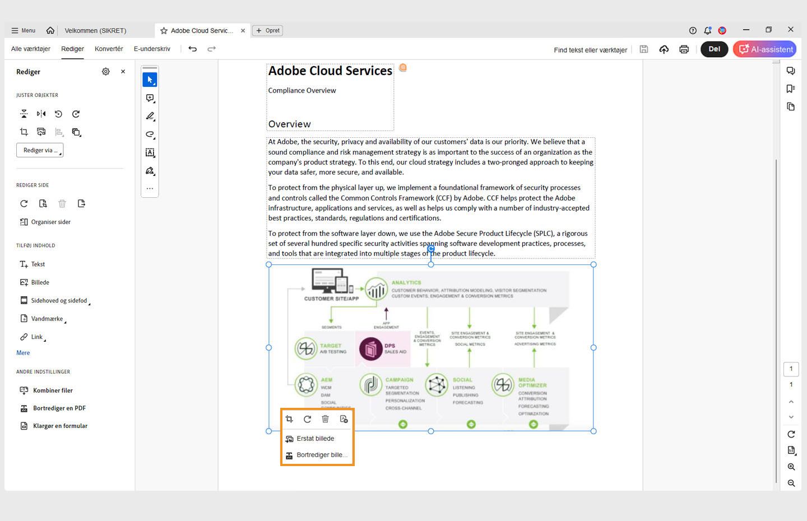Delete the image using the trash icon
Screen dimensions: 807x521
(325, 418)
